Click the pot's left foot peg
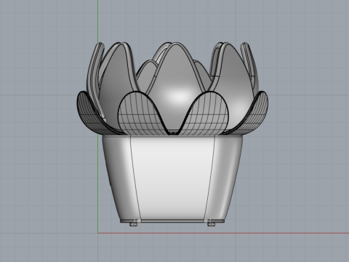The width and height of the screenshot is (349, 262). (133, 224)
